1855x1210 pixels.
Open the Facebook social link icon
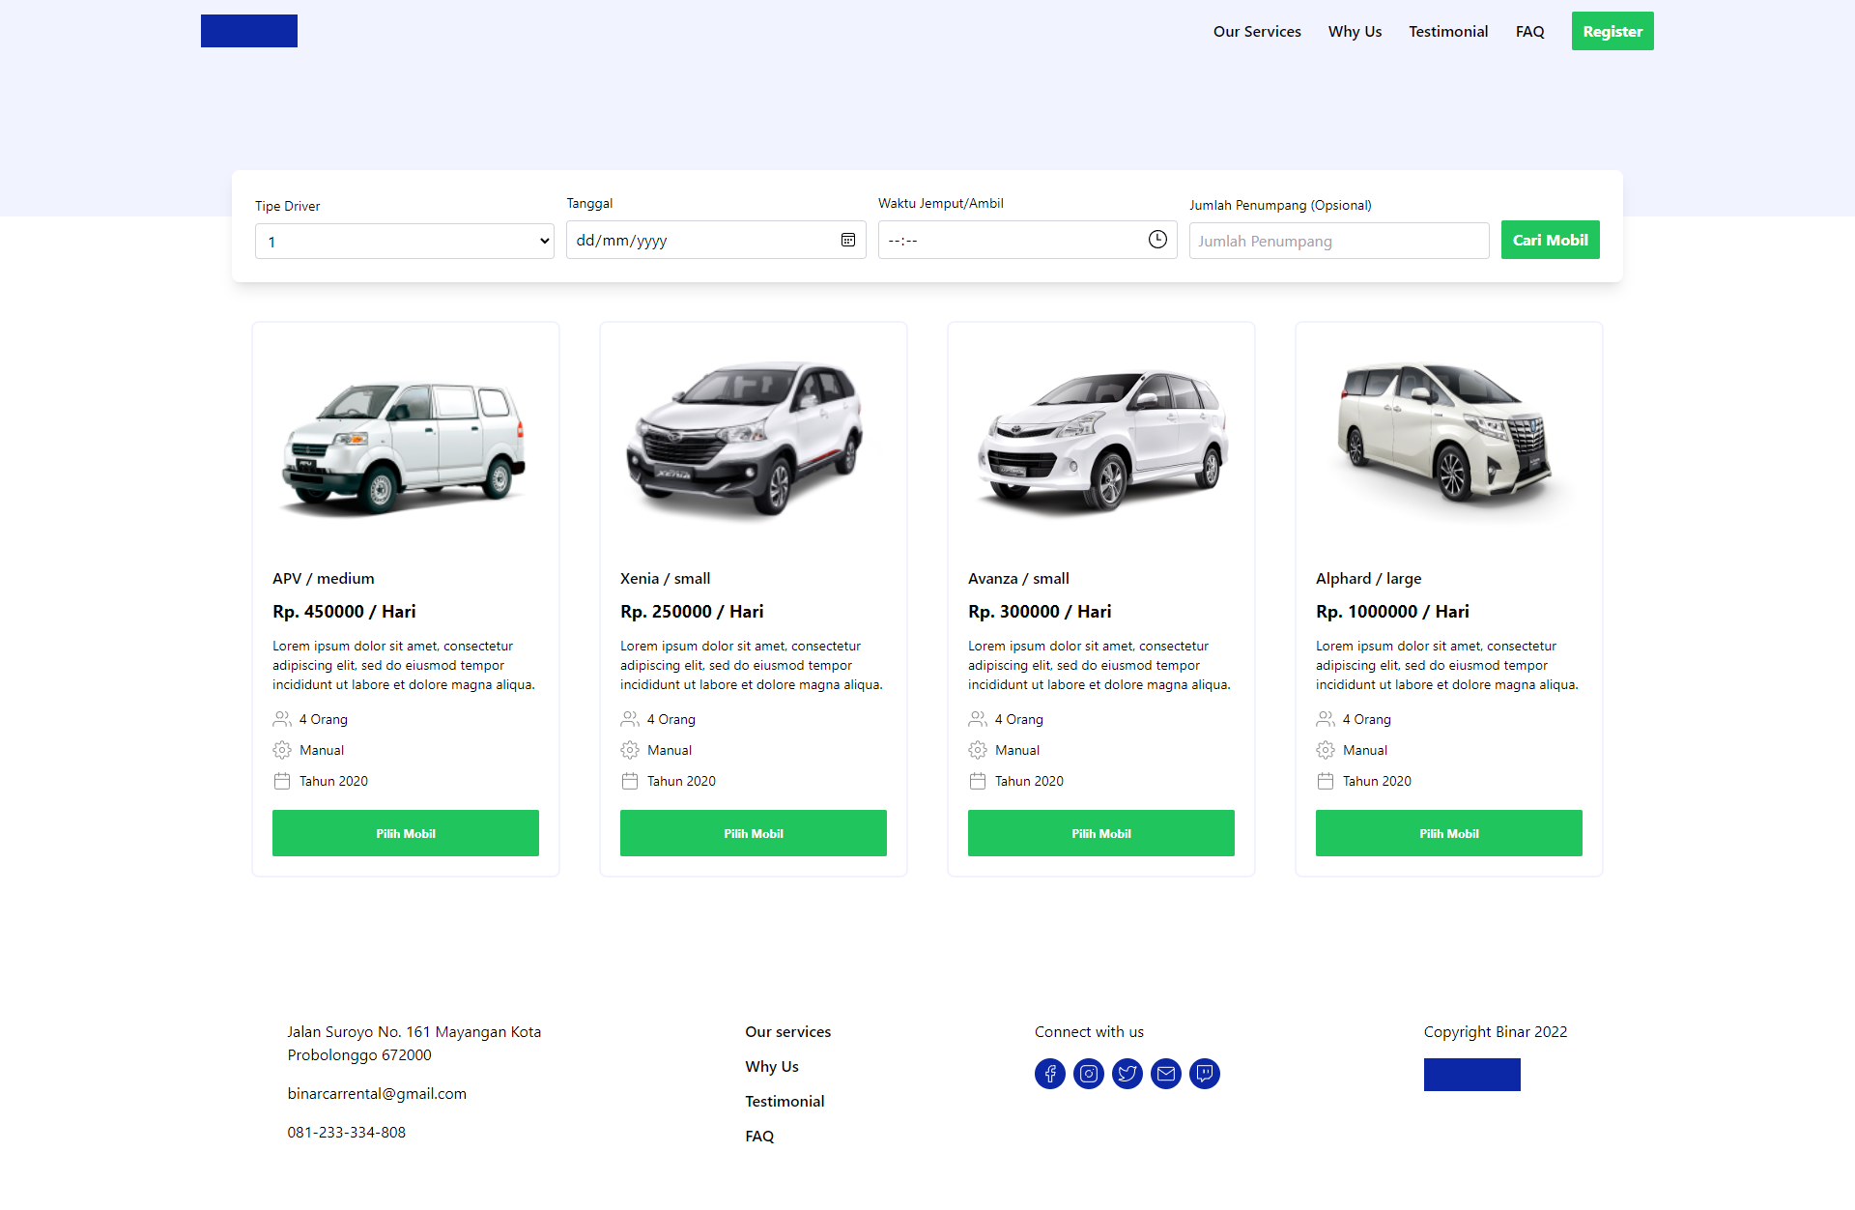pyautogui.click(x=1050, y=1074)
